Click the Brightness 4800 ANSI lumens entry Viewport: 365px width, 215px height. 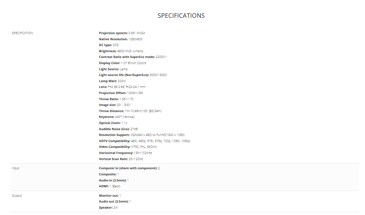pos(121,51)
